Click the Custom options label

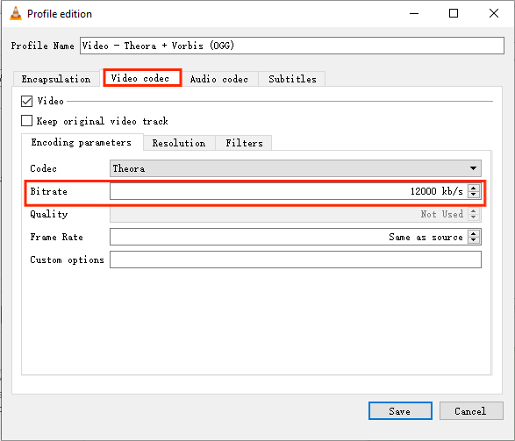[x=67, y=260]
